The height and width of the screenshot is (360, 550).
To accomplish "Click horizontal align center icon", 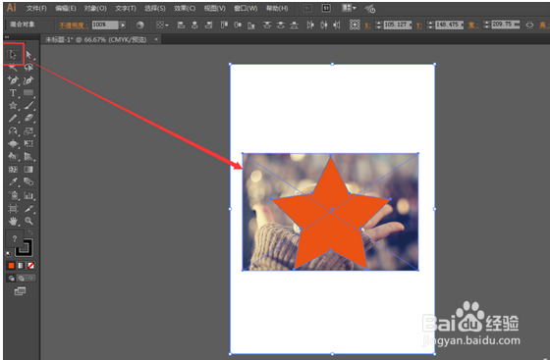I will point(194,25).
